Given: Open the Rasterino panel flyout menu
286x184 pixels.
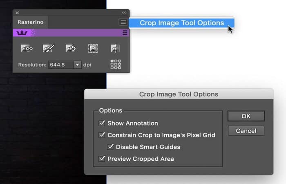Looking at the screenshot, I should pyautogui.click(x=123, y=22).
